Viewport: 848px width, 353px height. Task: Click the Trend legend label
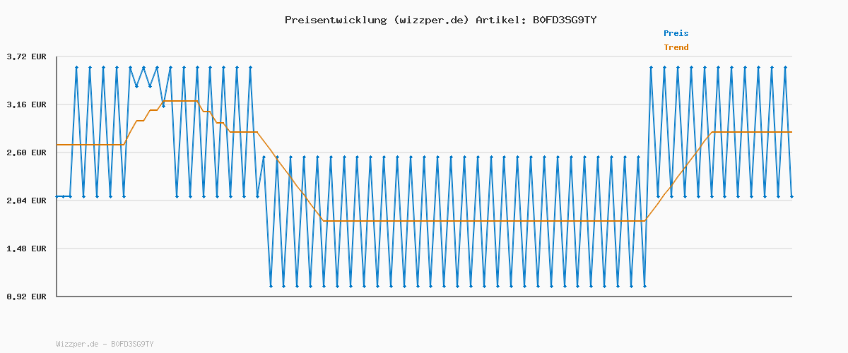[676, 47]
